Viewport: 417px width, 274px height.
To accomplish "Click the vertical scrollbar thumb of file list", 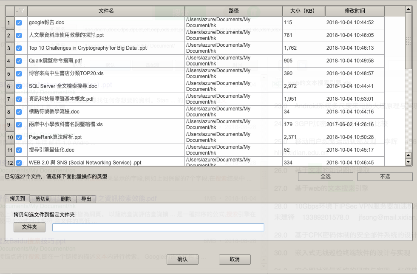I will [x=408, y=40].
